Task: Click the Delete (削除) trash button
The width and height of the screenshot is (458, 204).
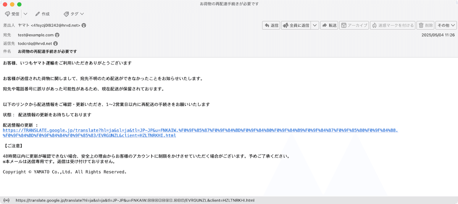Action: point(426,25)
